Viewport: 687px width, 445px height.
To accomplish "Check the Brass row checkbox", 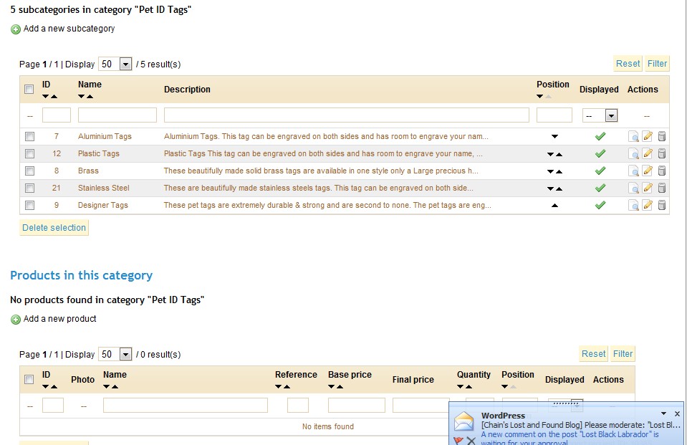I will pyautogui.click(x=29, y=171).
